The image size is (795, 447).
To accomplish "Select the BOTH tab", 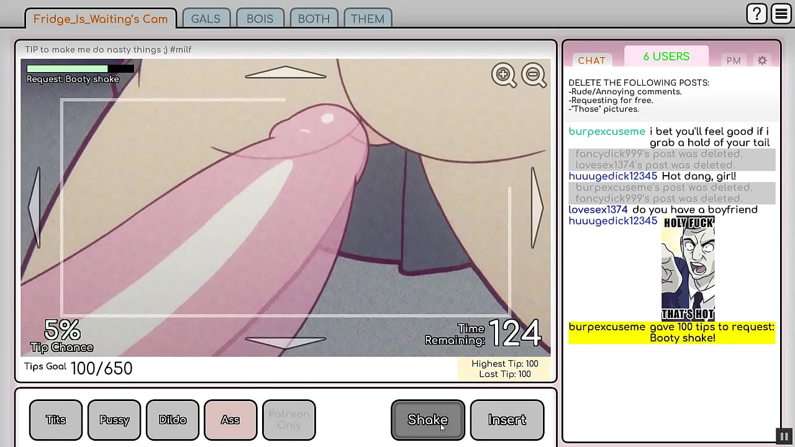I will 314,19.
